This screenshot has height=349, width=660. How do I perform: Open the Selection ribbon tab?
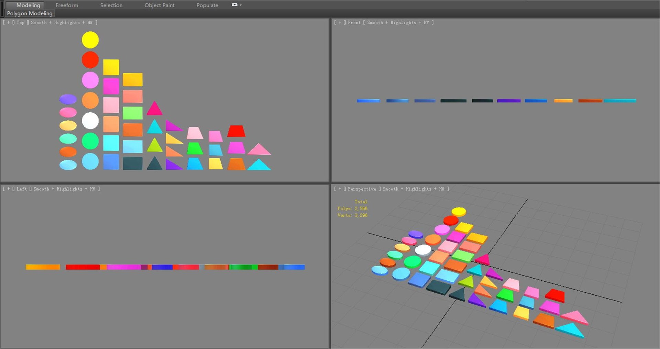click(x=111, y=5)
